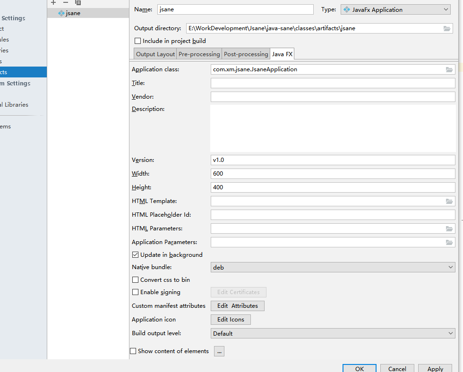
Task: Click the ellipsis button beside Show content
Action: tap(219, 351)
